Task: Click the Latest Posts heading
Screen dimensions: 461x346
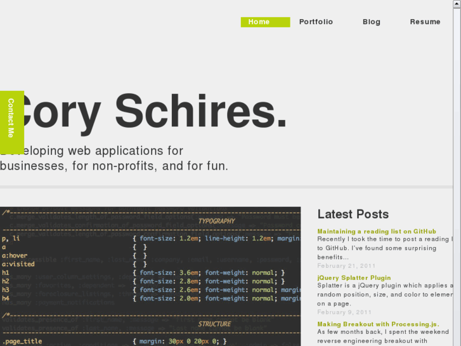Action: 353,215
